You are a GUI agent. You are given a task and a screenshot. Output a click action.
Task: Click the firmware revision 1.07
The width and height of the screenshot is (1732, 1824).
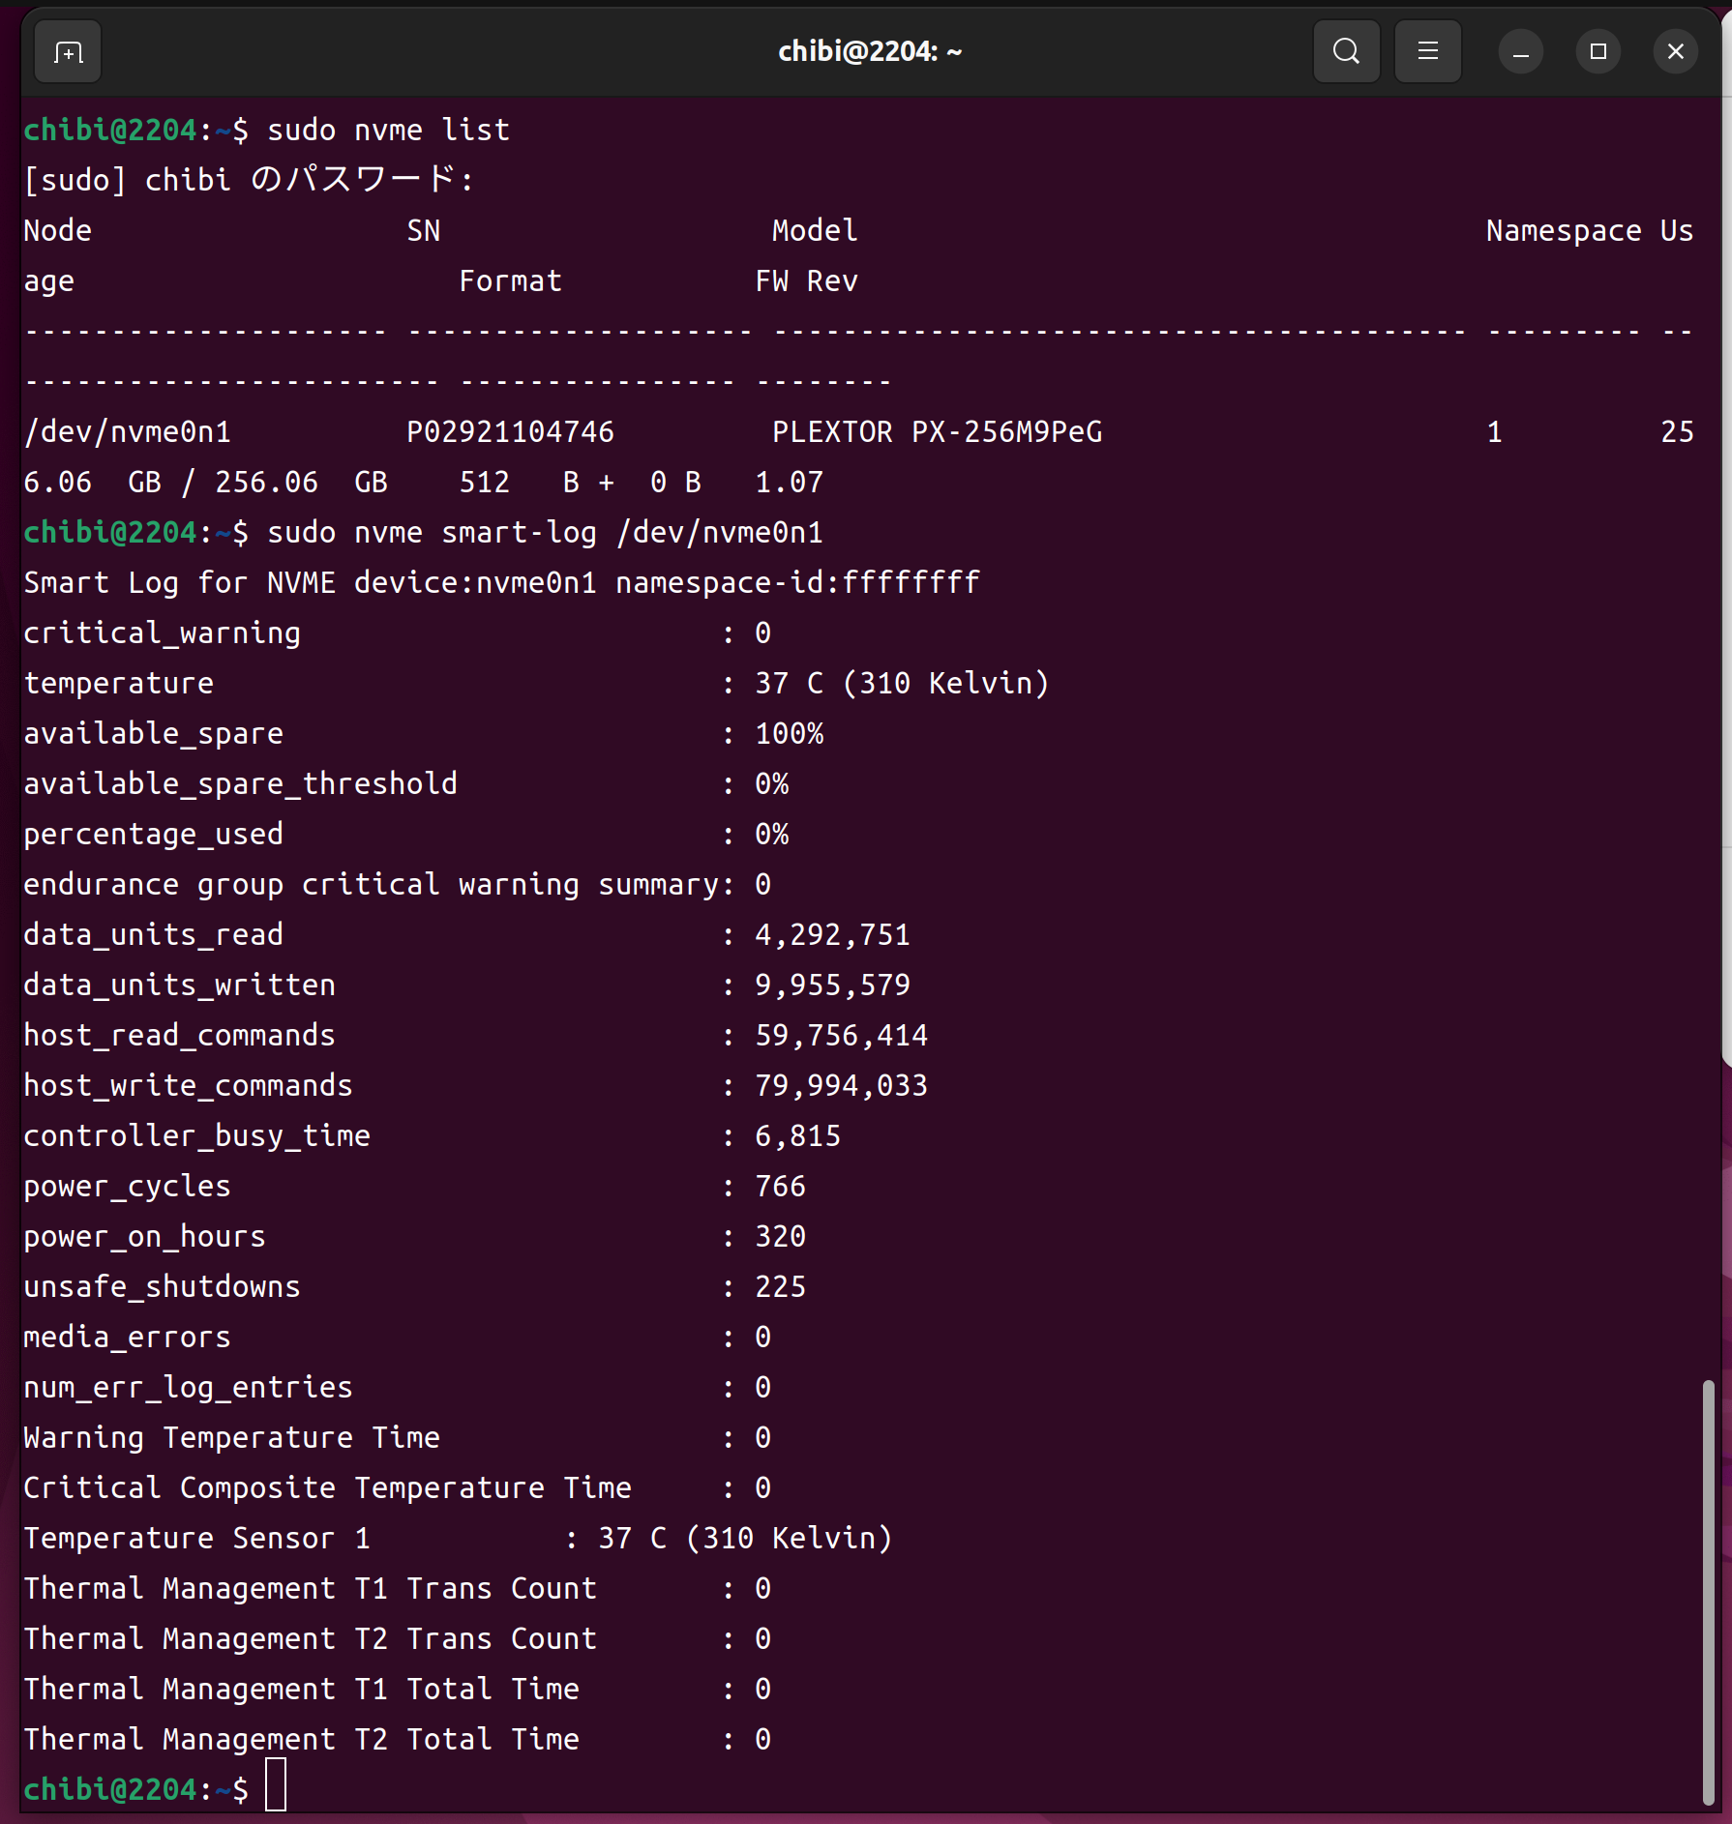tap(789, 483)
